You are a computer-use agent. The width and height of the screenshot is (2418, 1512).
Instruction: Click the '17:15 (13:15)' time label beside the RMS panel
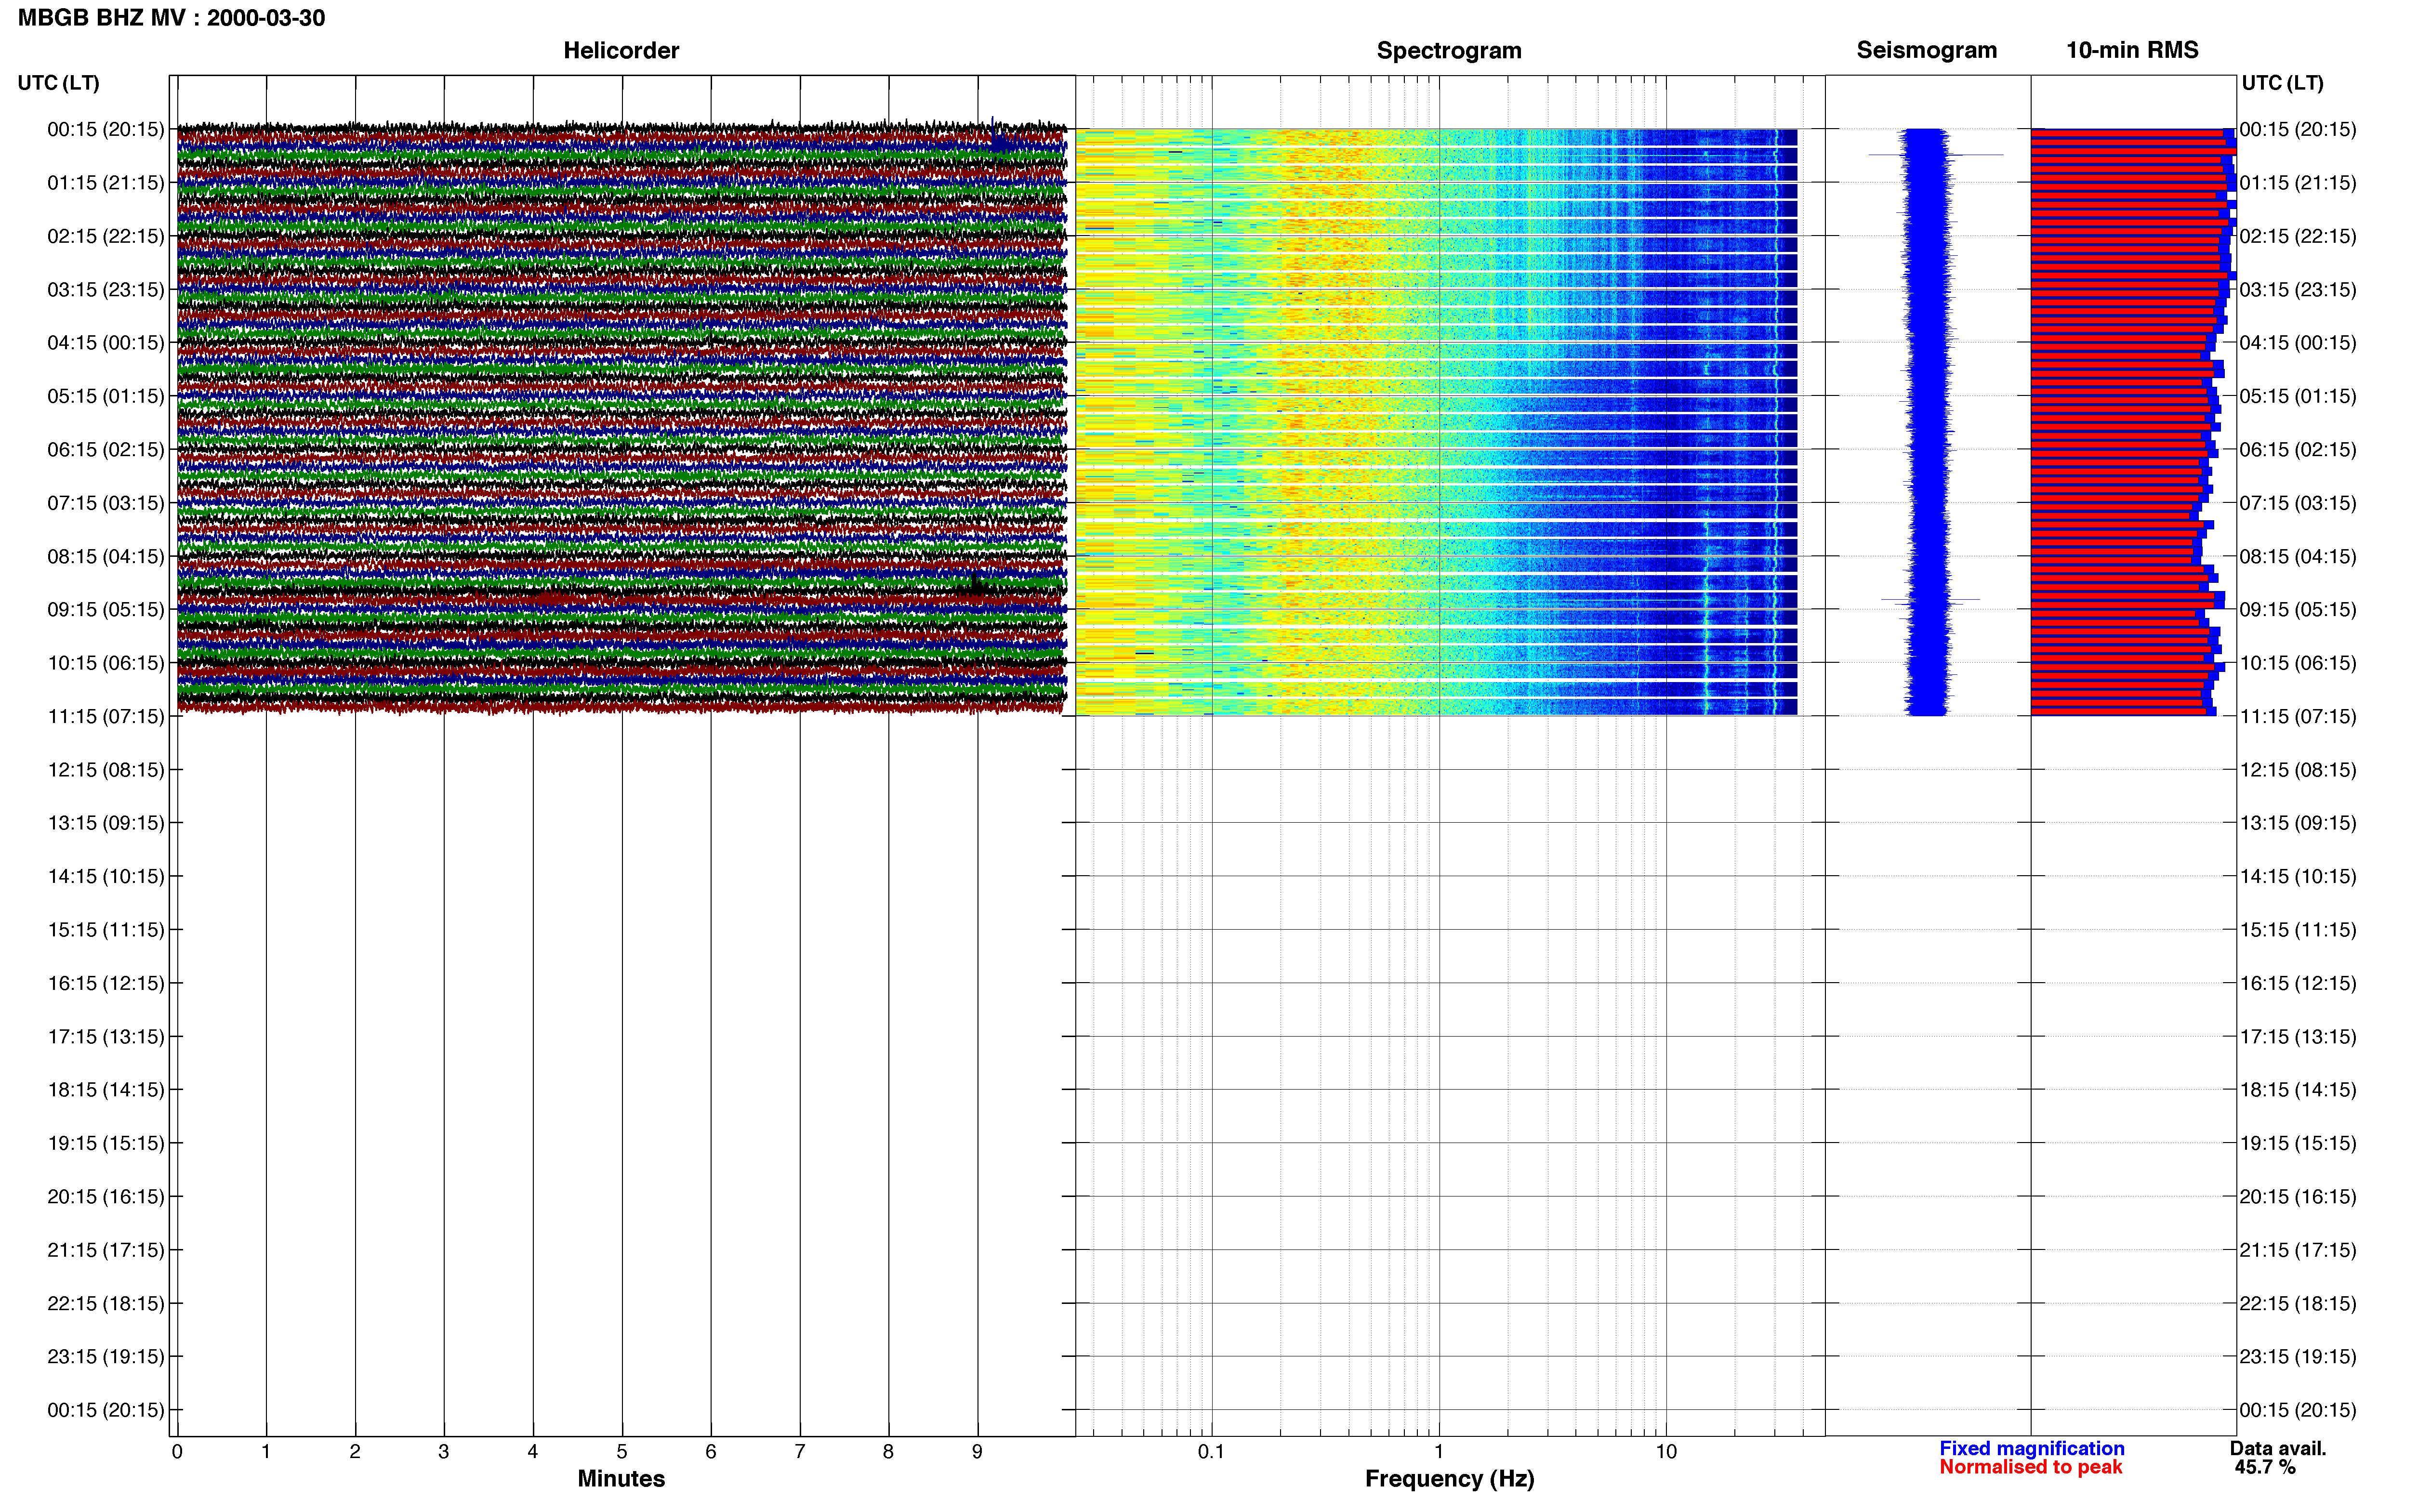click(2297, 1036)
